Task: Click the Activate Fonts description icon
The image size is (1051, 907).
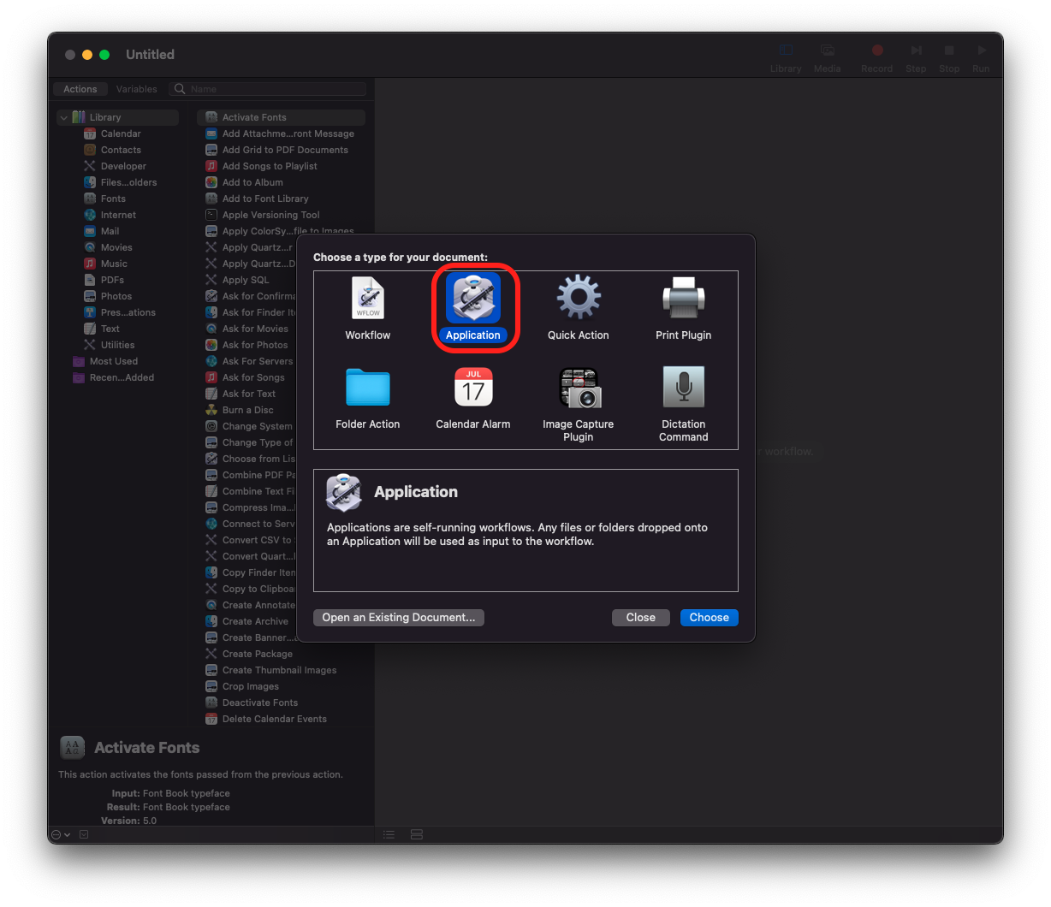Action: [73, 748]
